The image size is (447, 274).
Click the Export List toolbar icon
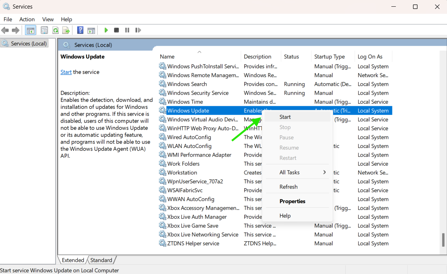(66, 30)
